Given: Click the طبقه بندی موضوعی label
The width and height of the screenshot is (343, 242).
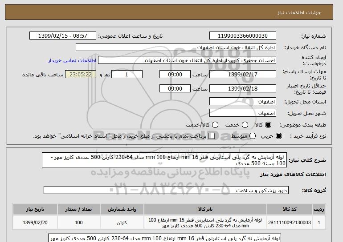Looking at the screenshot, I should [303, 125].
